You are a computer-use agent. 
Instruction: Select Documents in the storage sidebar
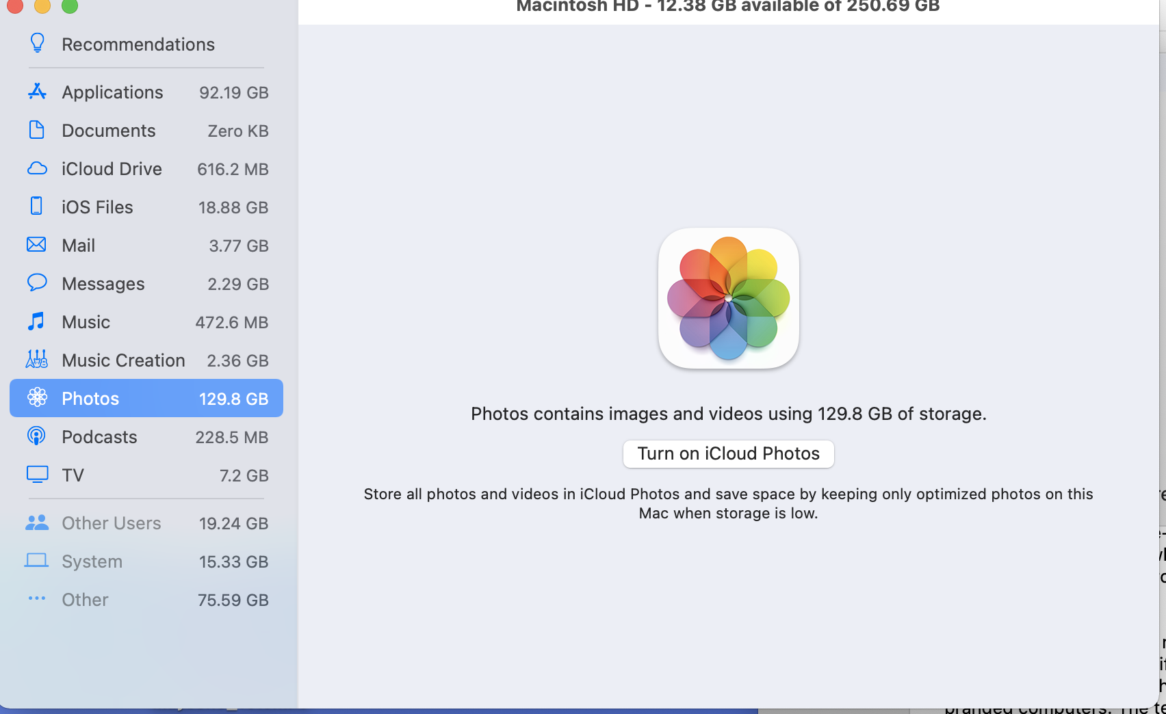tap(146, 130)
